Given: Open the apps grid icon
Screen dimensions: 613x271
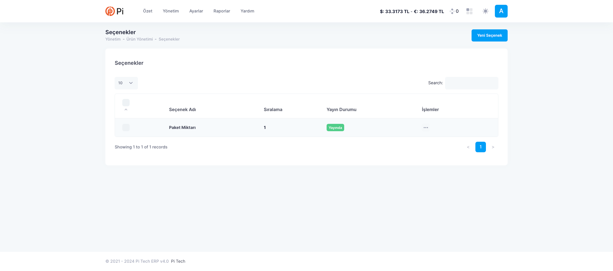Looking at the screenshot, I should point(469,11).
